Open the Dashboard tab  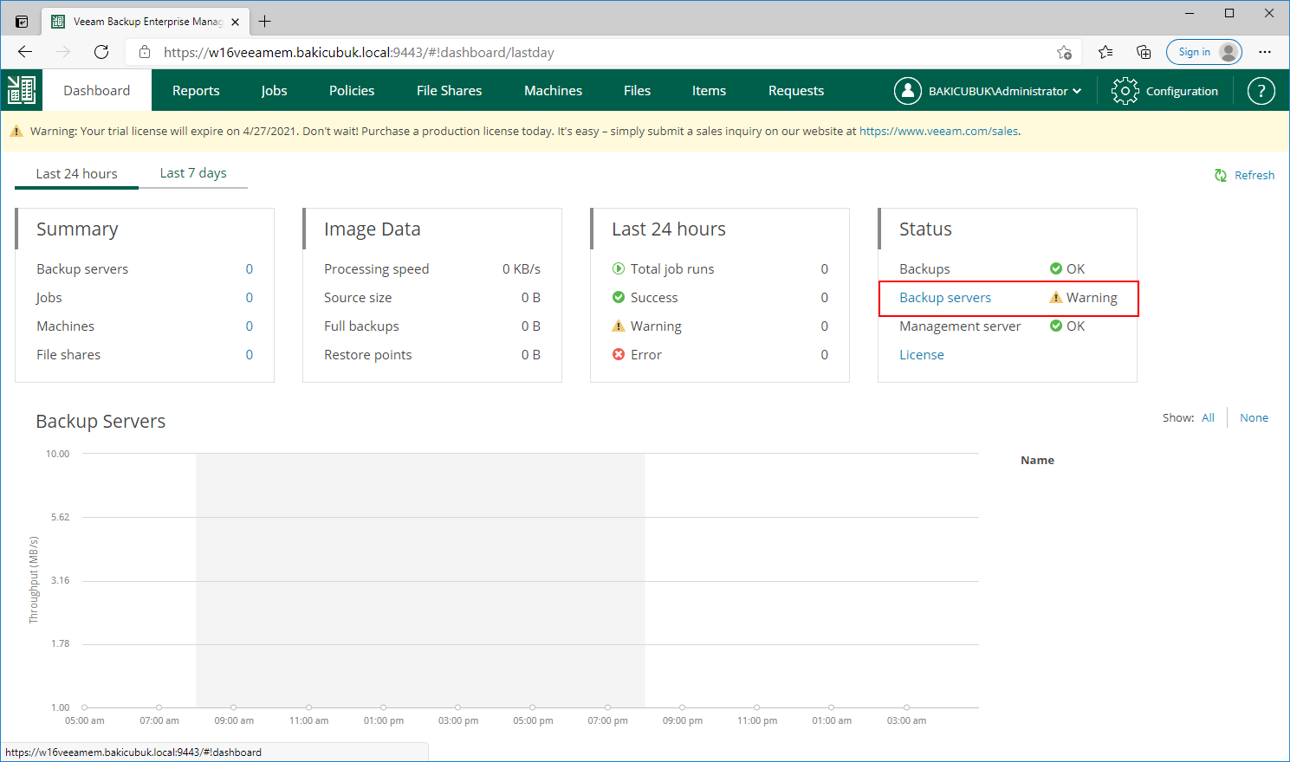97,90
